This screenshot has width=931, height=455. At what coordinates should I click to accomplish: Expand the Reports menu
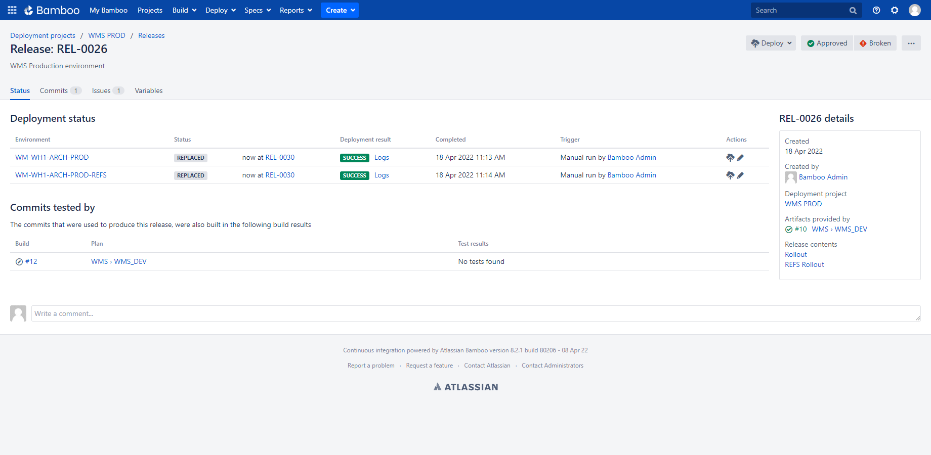(296, 10)
